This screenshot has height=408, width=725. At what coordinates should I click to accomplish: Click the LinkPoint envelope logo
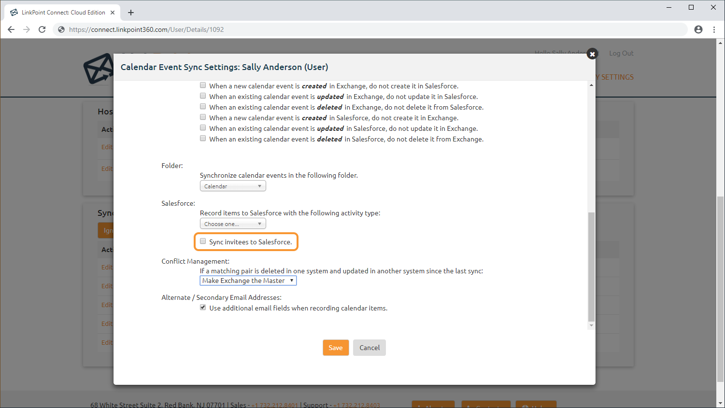pyautogui.click(x=98, y=69)
